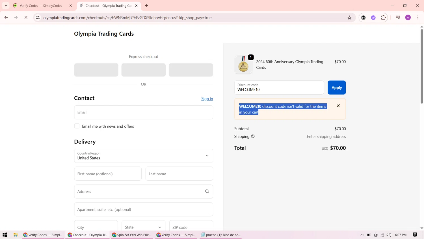The width and height of the screenshot is (424, 239).
Task: Click the black circular extension icon
Action: coord(364,18)
